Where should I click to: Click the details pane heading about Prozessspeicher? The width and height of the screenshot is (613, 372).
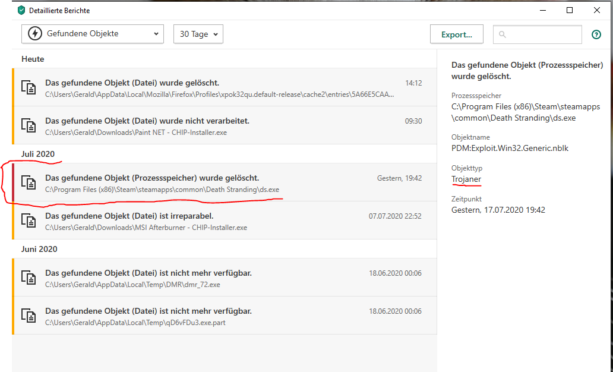tap(527, 71)
